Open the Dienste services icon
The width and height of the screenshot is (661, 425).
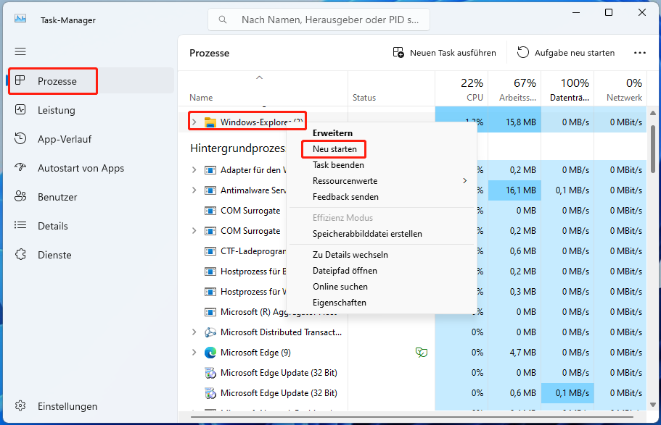click(x=20, y=255)
